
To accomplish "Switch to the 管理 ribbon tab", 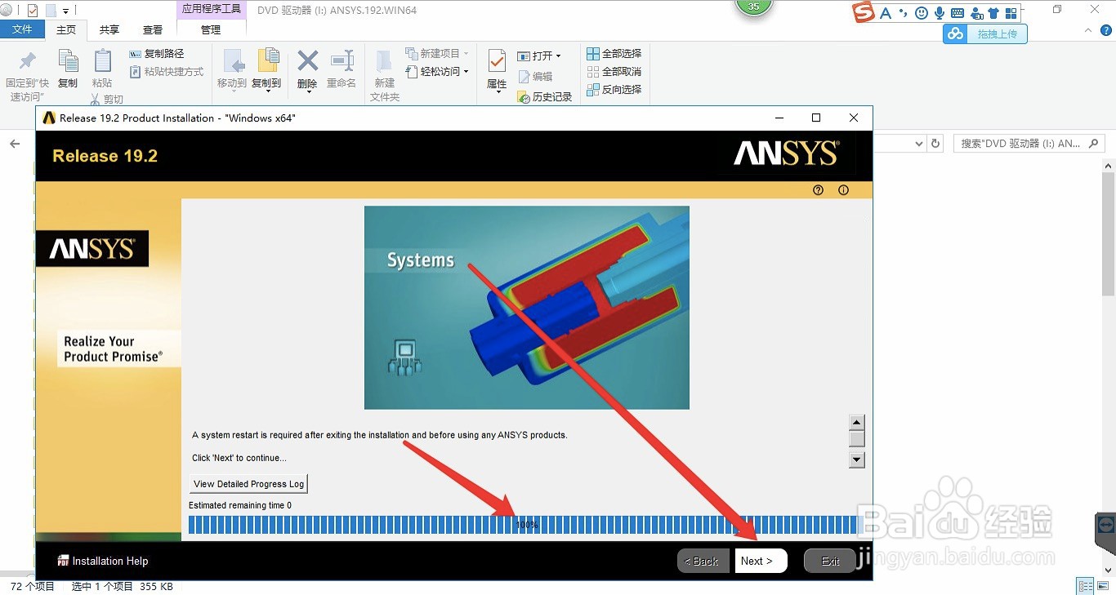I will [x=211, y=29].
